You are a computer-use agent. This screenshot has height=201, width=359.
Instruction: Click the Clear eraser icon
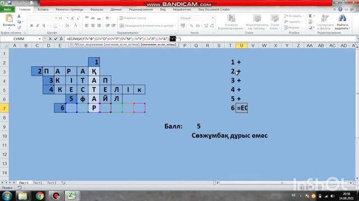pyautogui.click(x=310, y=27)
